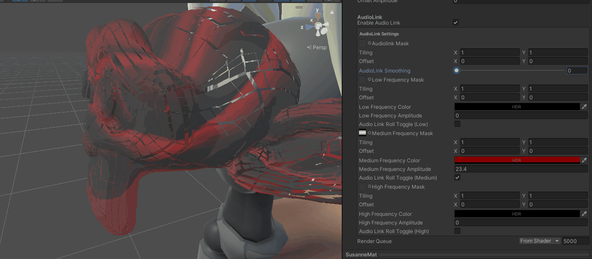This screenshot has width=592, height=259.
Task: Click High Frequency Mask Tiling X field
Action: point(490,196)
